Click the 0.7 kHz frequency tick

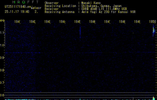[2, 82]
